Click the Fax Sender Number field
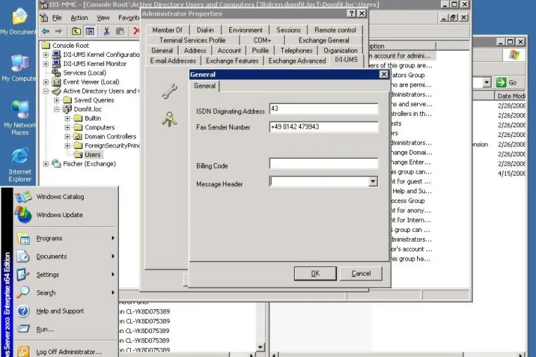This screenshot has height=357, width=536. point(324,126)
